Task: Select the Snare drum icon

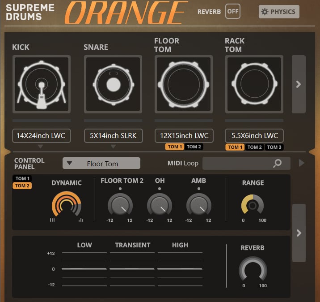Action: 113,84
